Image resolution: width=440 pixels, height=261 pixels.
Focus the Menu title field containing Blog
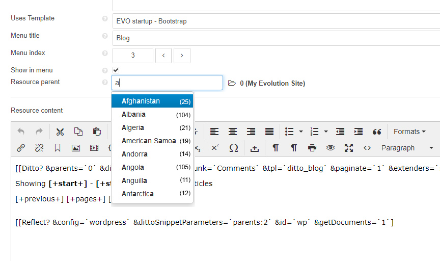coord(276,38)
